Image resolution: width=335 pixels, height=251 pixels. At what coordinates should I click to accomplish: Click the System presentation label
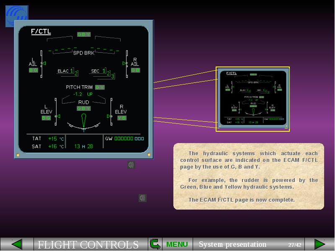click(x=232, y=244)
